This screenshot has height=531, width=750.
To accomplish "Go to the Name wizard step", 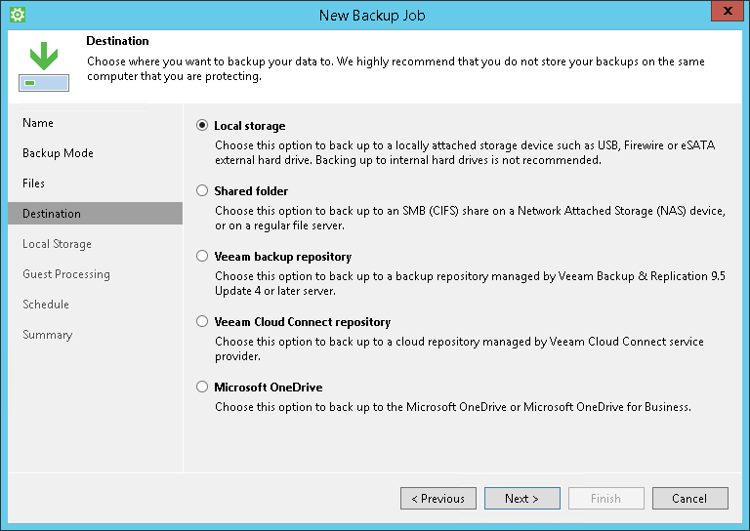I will (38, 123).
